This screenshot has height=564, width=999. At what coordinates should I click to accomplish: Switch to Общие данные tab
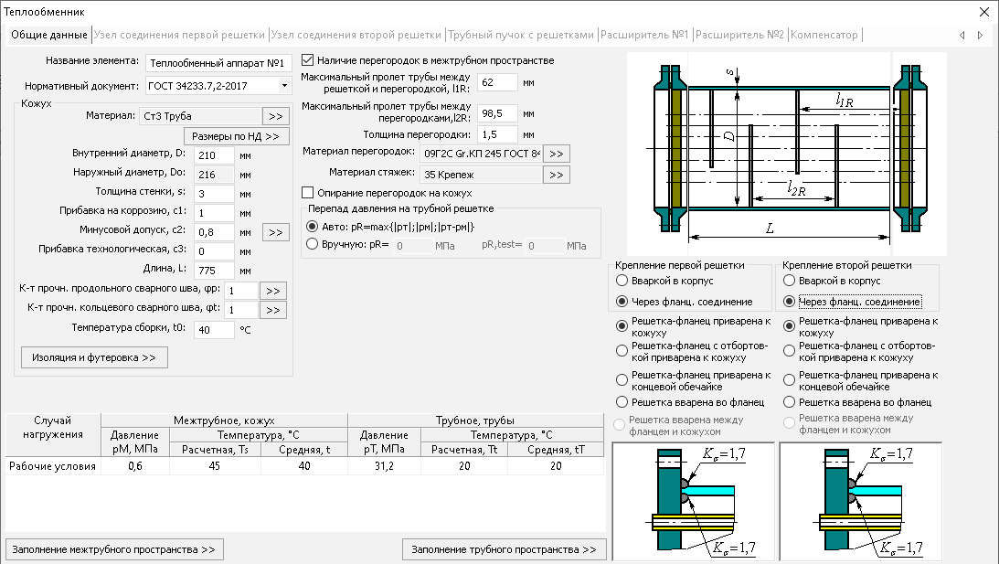(49, 35)
